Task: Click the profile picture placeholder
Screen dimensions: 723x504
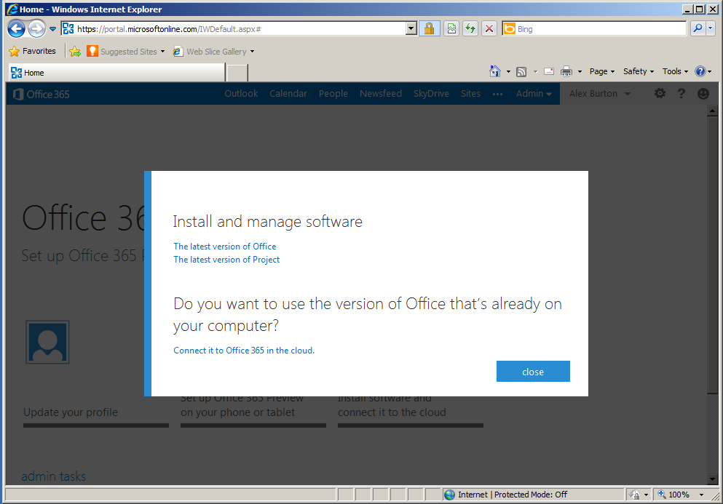Action: click(47, 343)
